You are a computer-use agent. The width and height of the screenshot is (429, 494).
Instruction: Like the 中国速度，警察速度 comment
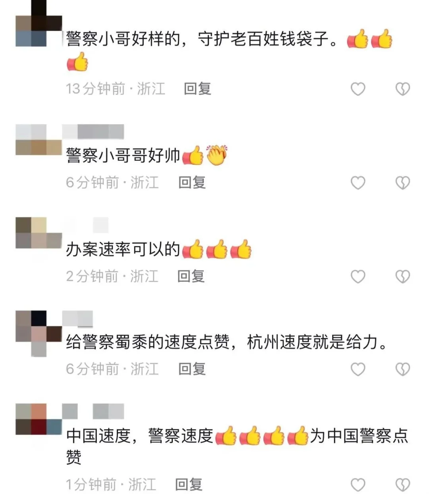click(x=358, y=484)
